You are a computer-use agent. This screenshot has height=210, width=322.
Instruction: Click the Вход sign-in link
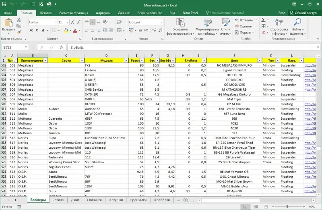click(282, 13)
